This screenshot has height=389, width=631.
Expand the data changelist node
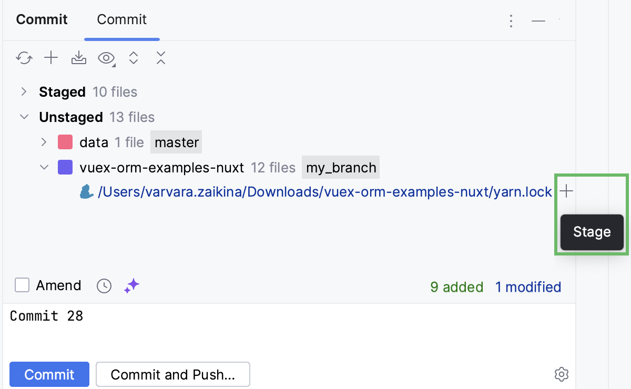pos(44,142)
